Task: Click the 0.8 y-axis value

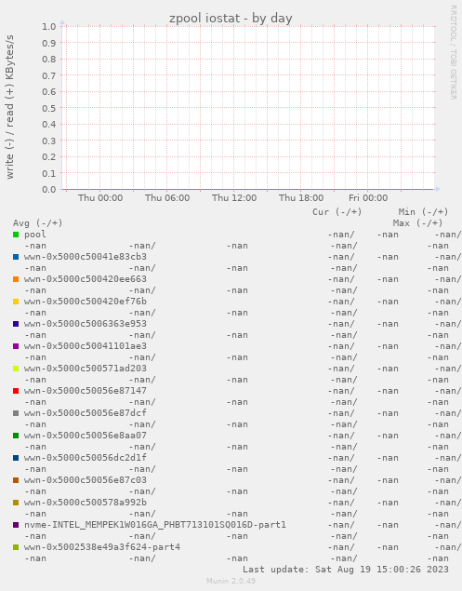Action: click(x=49, y=60)
